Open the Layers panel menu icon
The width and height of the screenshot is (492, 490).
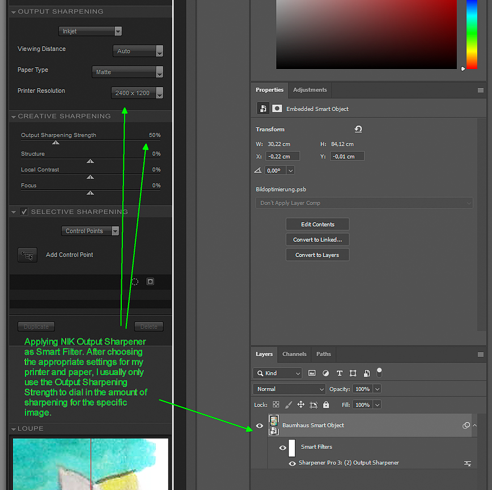pos(481,354)
